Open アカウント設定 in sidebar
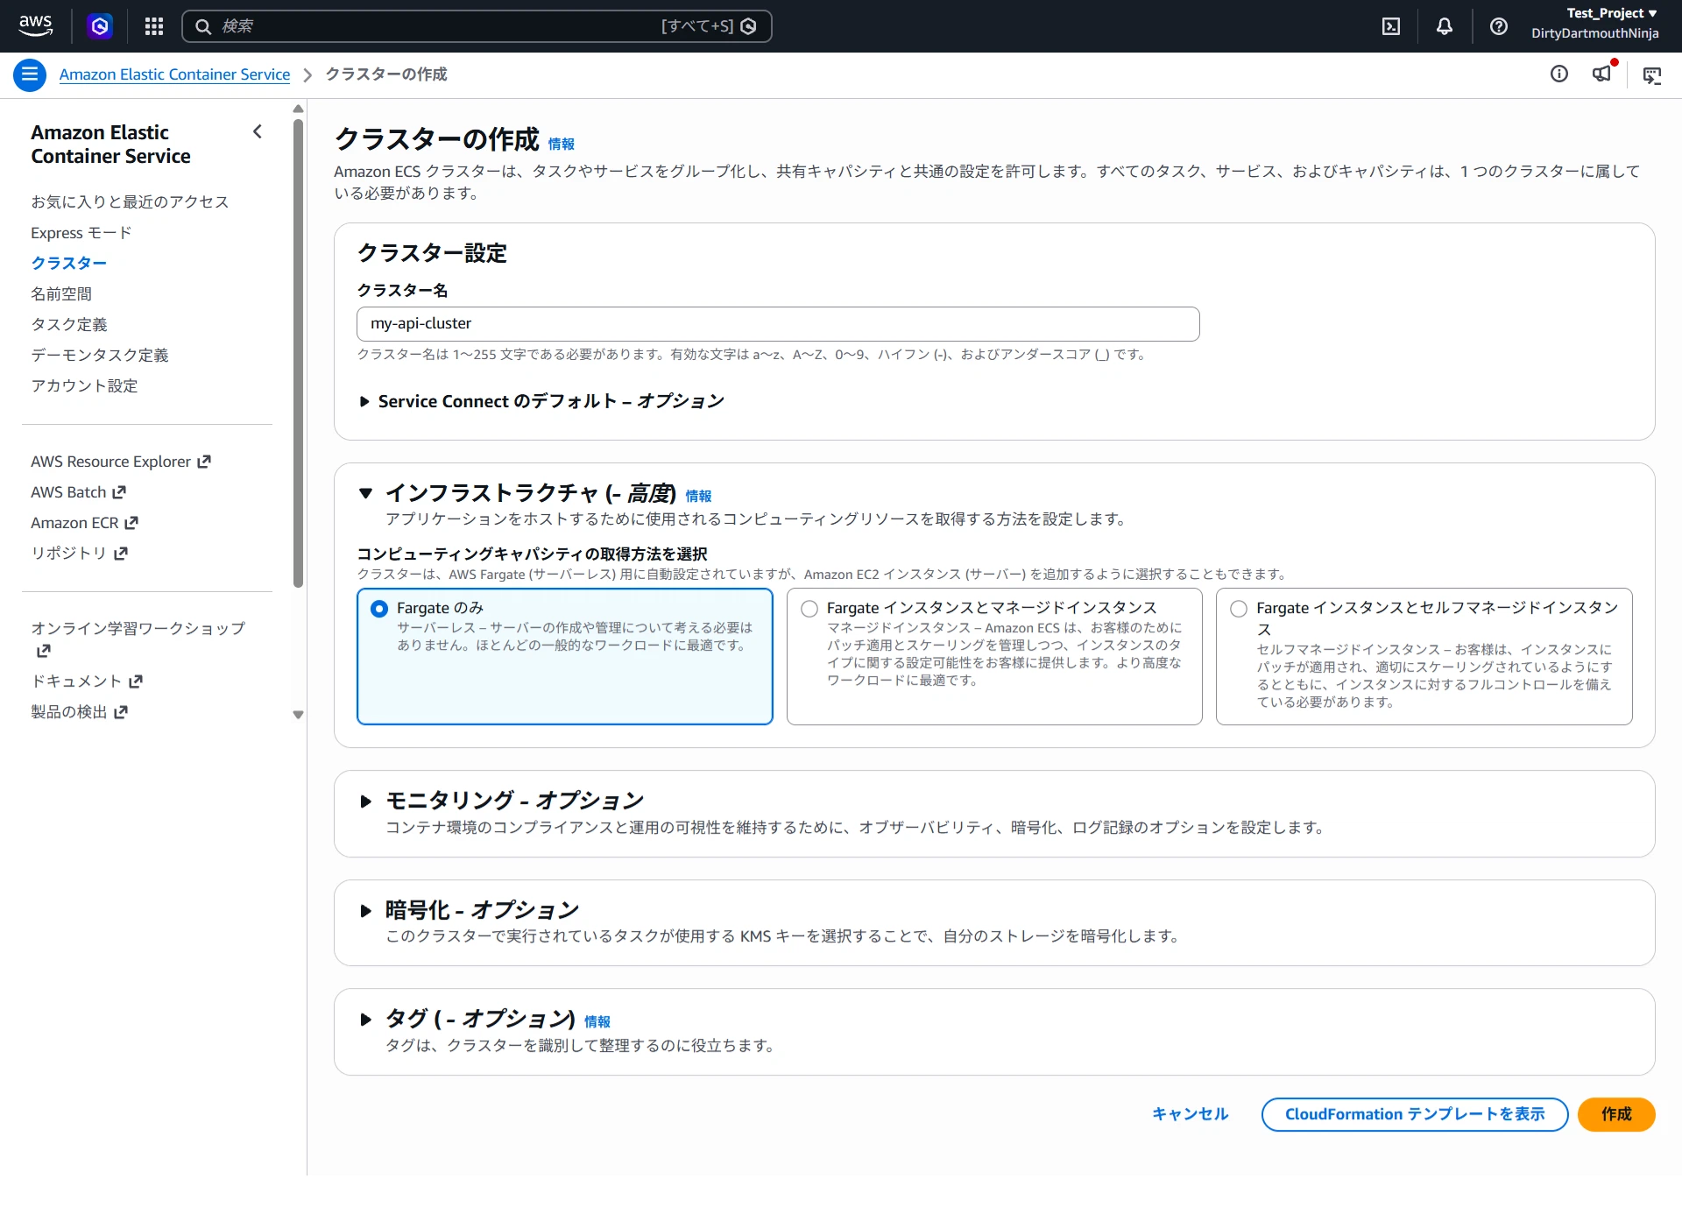Viewport: 1682px width, 1214px height. pos(84,386)
